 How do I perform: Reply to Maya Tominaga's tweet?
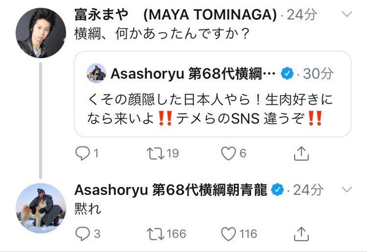[x=83, y=153]
